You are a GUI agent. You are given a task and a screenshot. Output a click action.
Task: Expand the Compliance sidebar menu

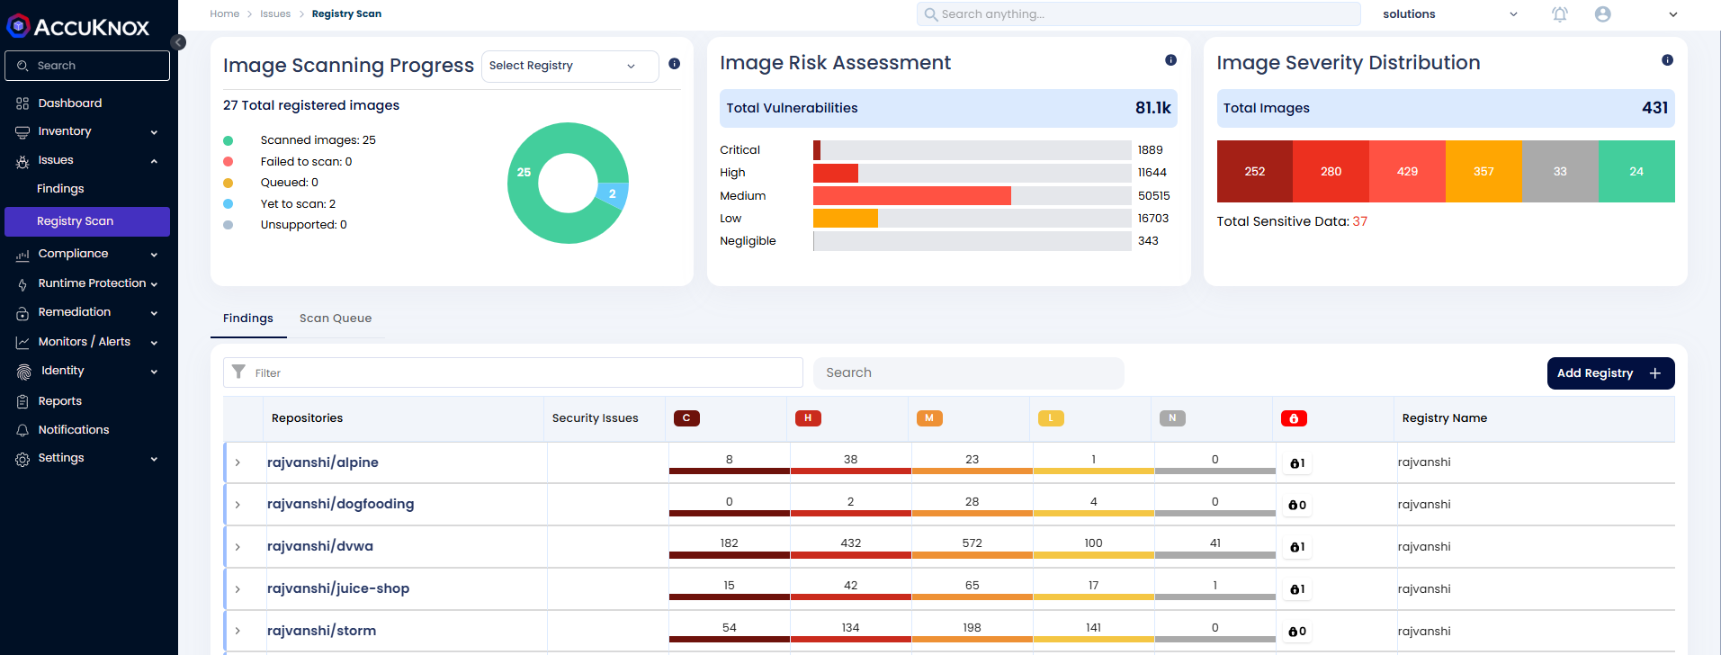click(86, 255)
